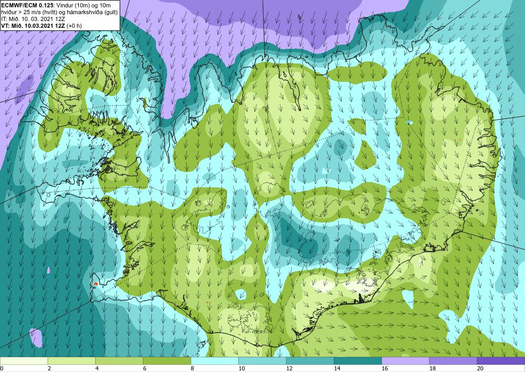Select the "IT: Mið. 10. 03. 2021 12Z" line

click(x=33, y=19)
